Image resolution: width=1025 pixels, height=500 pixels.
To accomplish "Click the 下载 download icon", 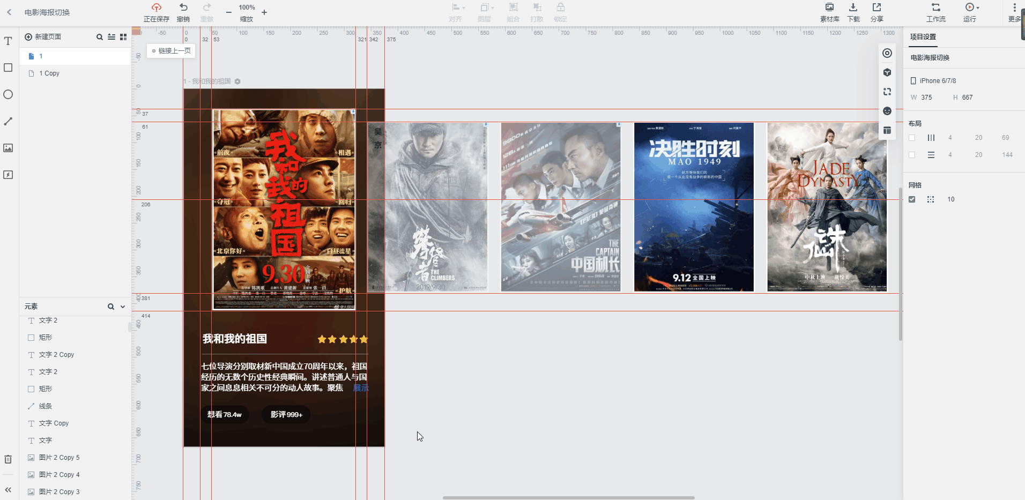I will click(853, 8).
